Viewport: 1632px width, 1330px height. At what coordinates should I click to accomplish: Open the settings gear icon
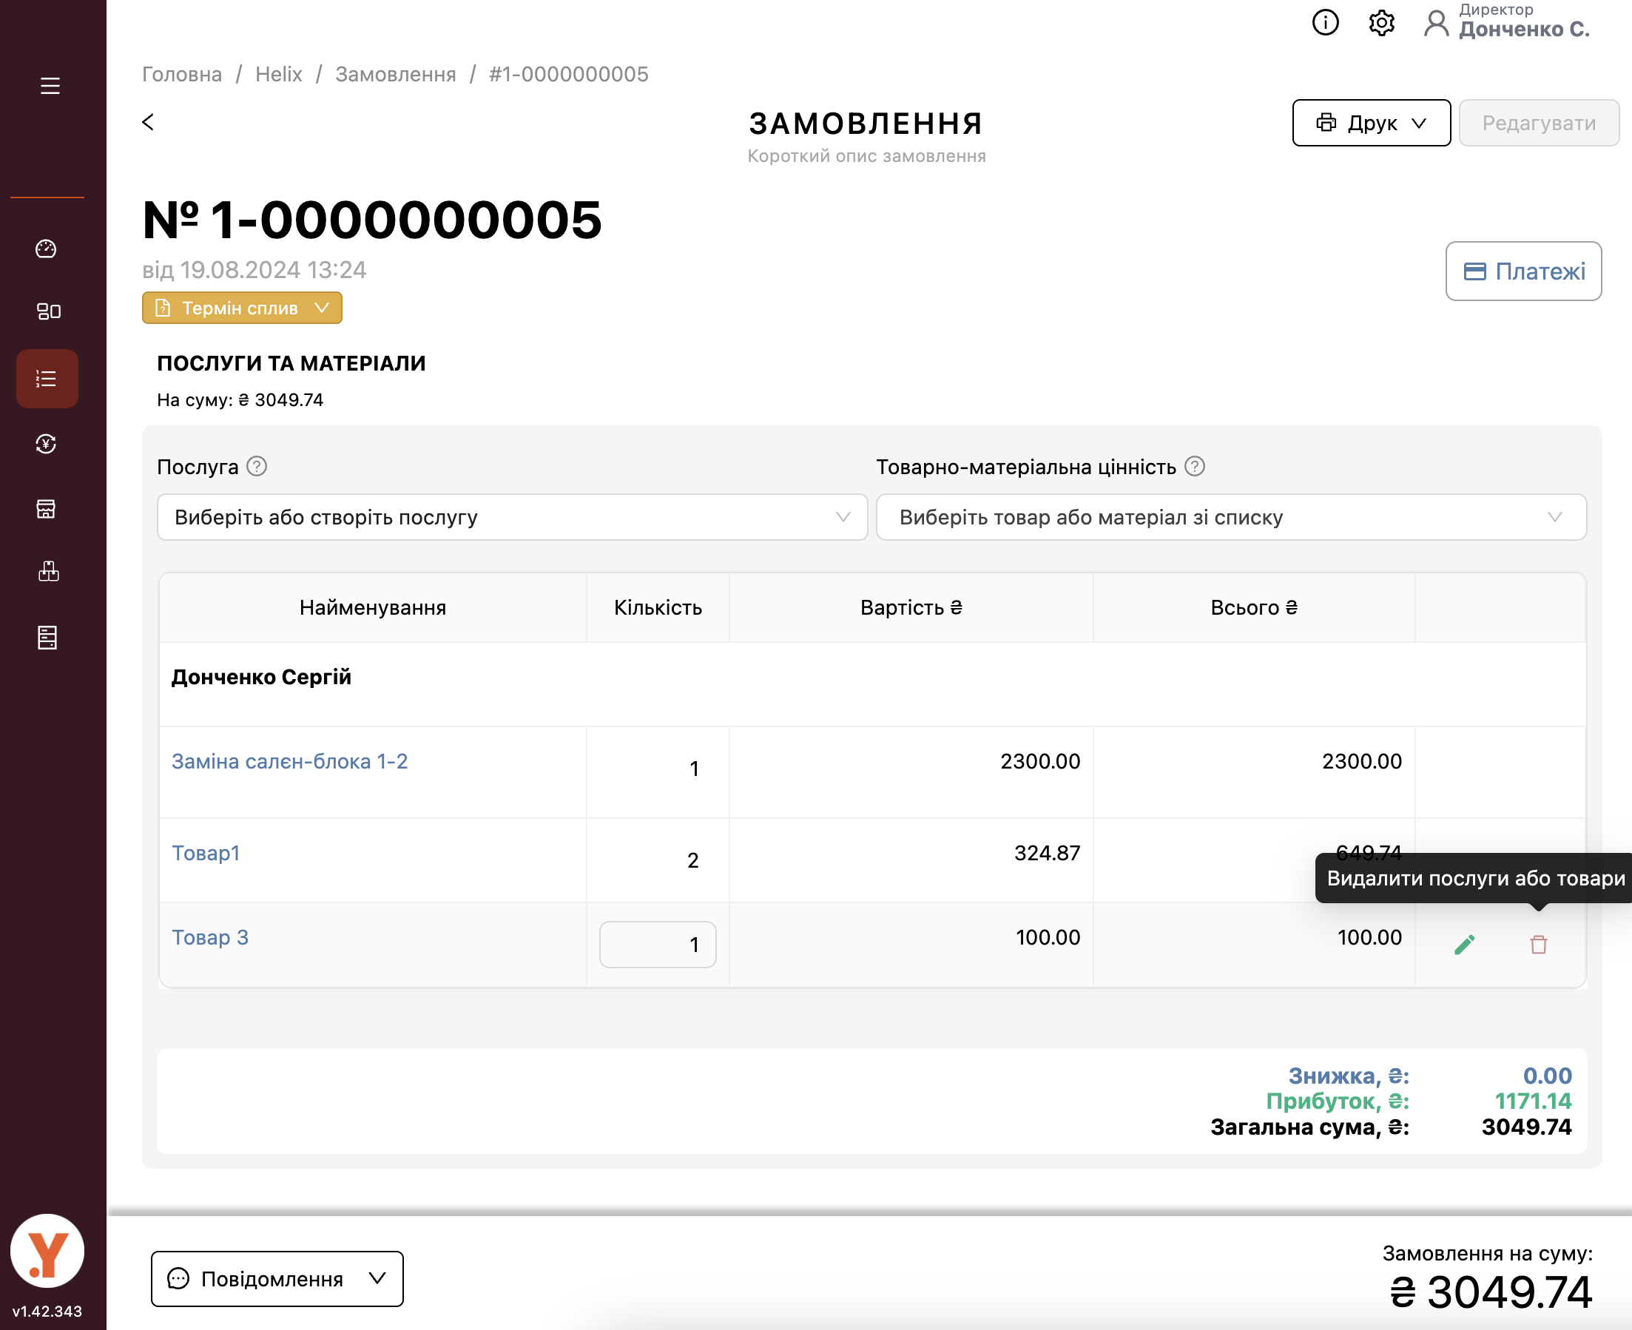point(1381,23)
